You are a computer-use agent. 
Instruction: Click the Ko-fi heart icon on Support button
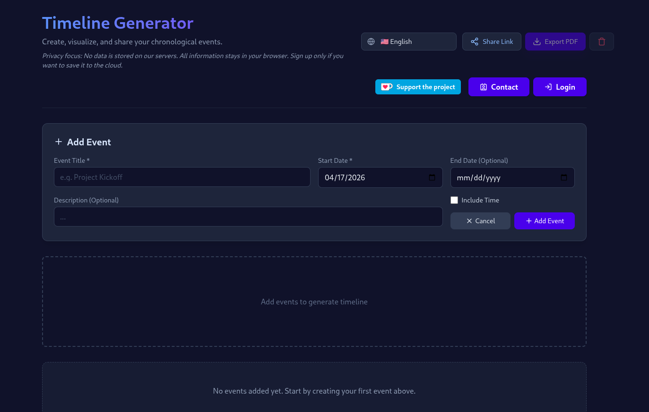tap(387, 87)
